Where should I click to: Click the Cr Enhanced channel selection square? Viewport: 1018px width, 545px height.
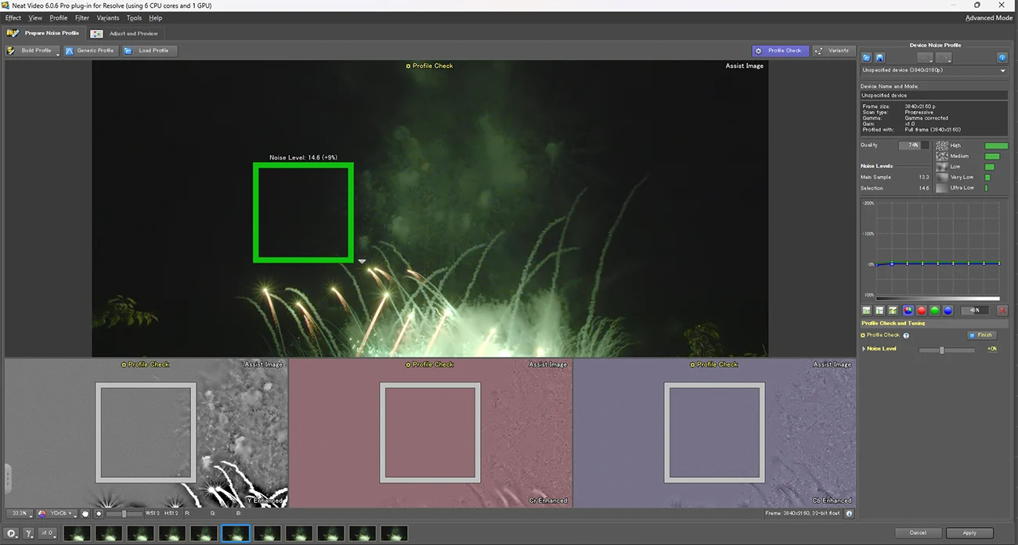(x=430, y=432)
